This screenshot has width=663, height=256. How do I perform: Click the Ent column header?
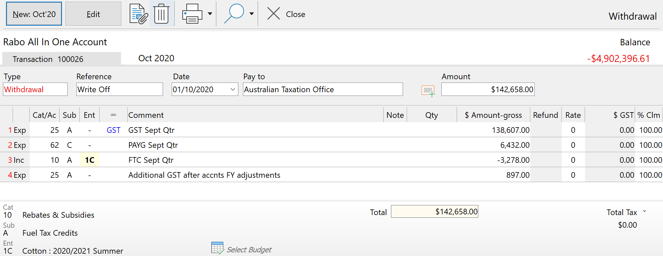89,115
